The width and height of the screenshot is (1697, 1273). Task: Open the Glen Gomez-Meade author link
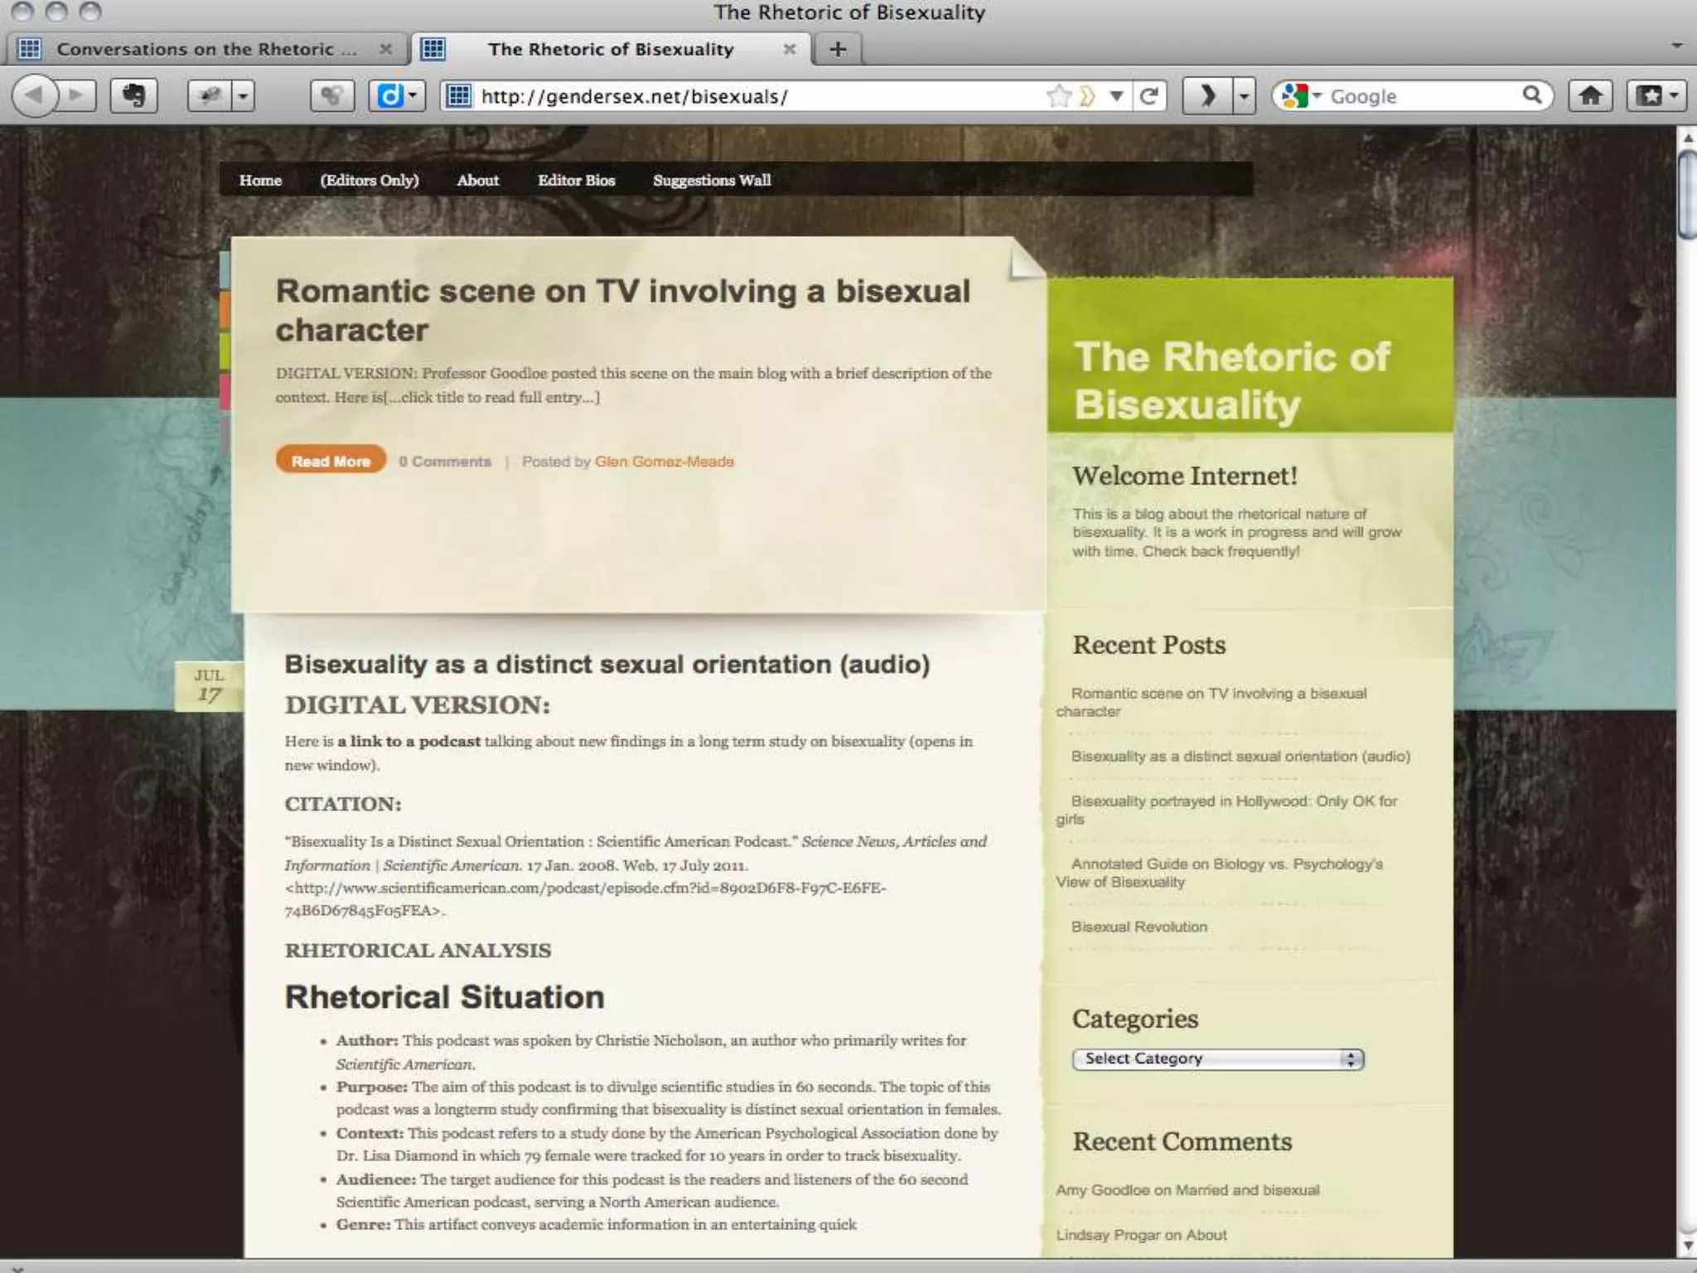(x=664, y=462)
